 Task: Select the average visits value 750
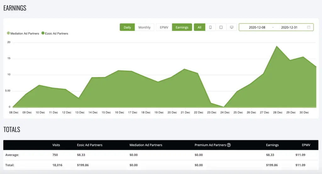click(55, 155)
